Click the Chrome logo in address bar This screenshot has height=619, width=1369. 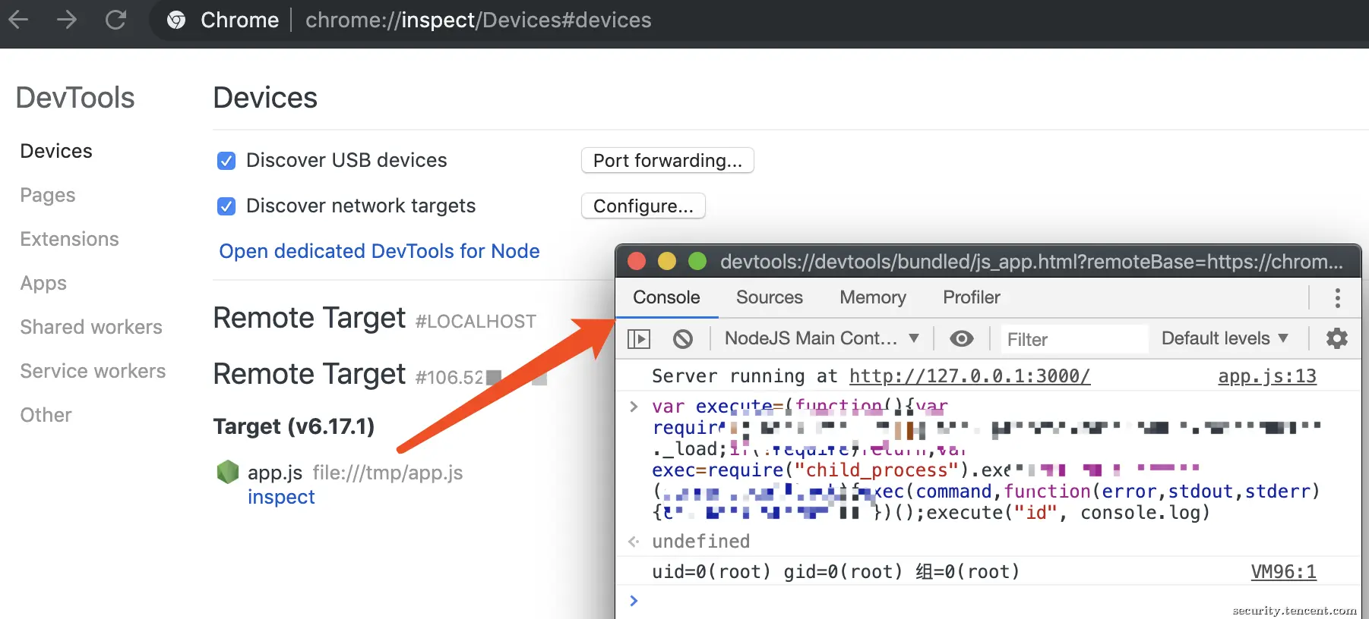(176, 20)
